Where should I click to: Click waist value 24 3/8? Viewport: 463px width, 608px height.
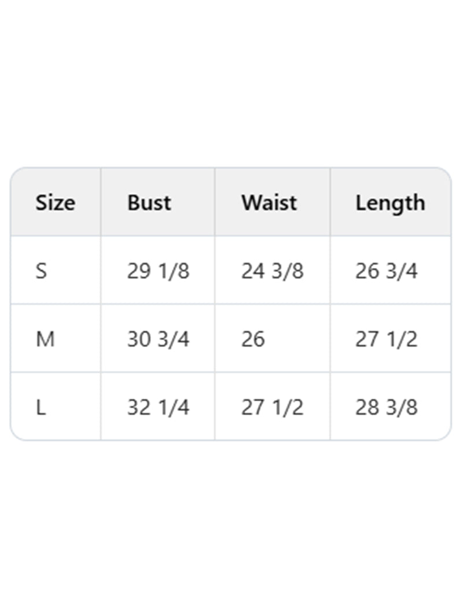tap(272, 270)
